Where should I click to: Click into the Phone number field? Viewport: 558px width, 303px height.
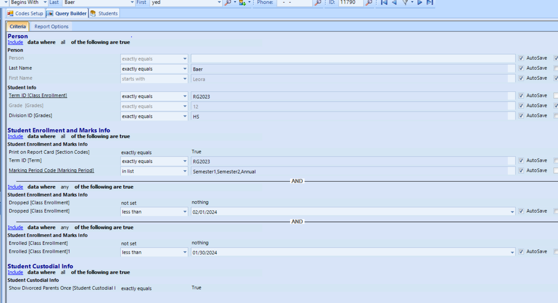(294, 2)
